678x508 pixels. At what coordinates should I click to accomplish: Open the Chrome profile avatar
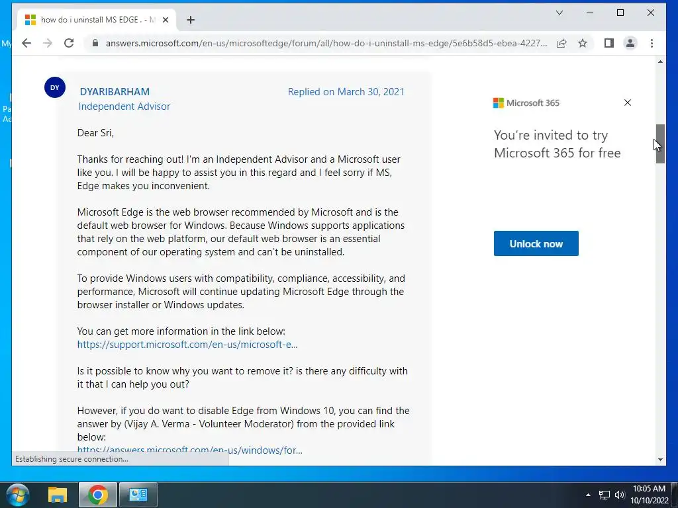tap(630, 43)
